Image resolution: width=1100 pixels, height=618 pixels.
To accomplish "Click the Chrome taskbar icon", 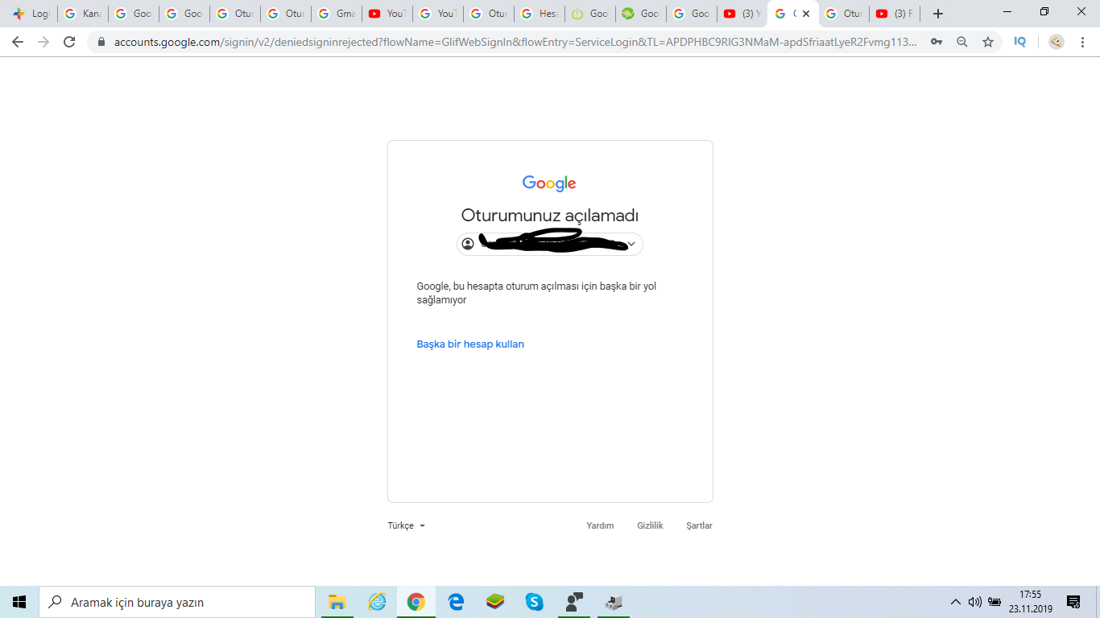I will click(416, 602).
